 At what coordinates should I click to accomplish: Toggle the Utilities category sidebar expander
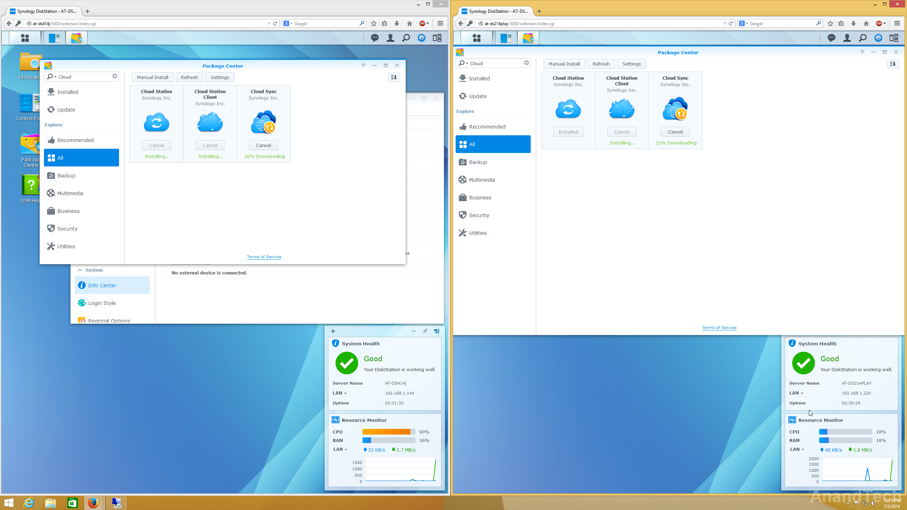point(66,246)
